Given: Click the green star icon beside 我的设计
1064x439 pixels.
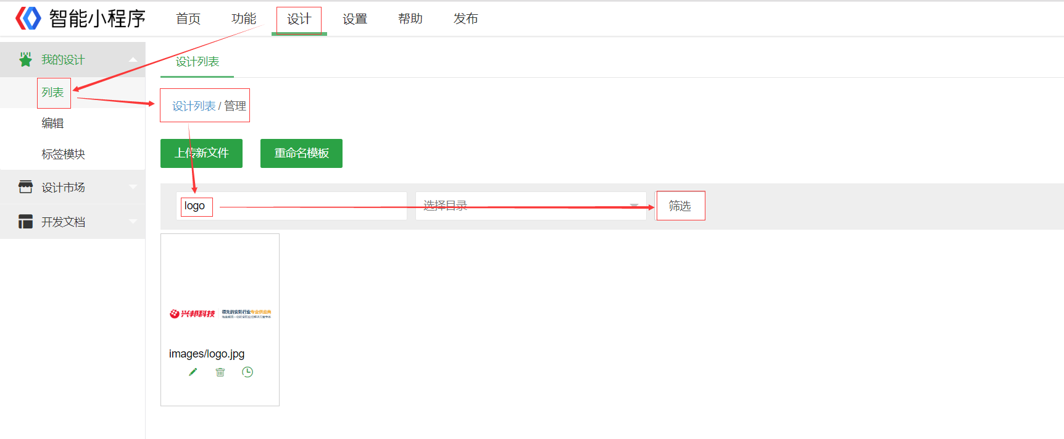Looking at the screenshot, I should [25, 60].
